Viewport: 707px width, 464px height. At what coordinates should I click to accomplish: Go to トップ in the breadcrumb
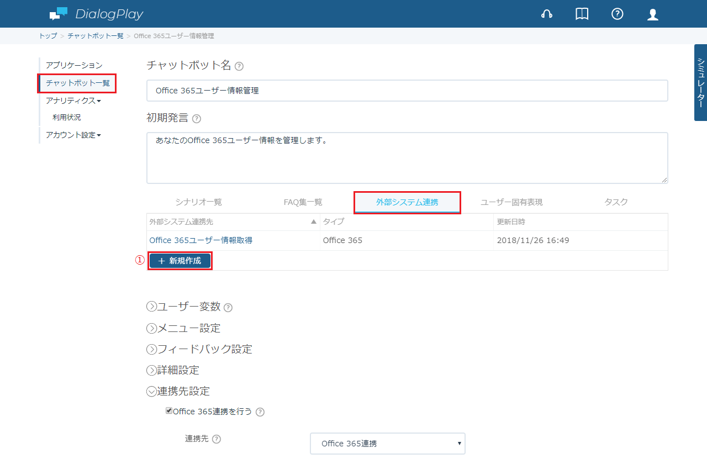click(48, 36)
